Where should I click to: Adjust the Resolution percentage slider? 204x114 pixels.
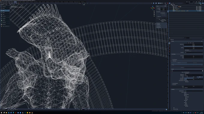click(193, 46)
